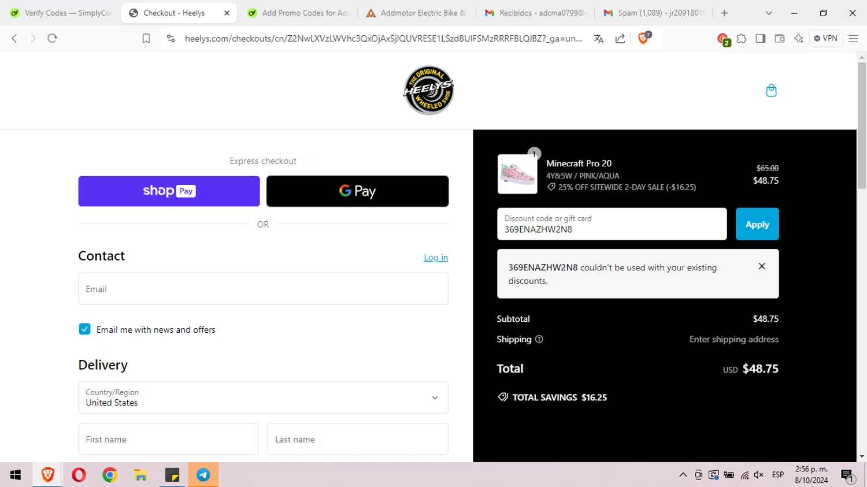Switch to Addmotor Electric Bike tab
Image resolution: width=867 pixels, height=487 pixels.
click(x=416, y=13)
